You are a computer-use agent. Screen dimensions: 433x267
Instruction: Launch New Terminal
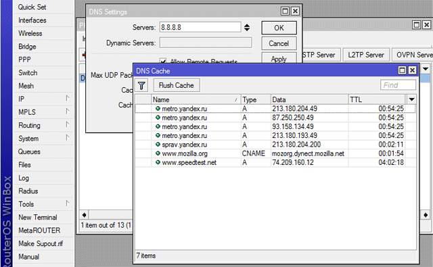38,218
